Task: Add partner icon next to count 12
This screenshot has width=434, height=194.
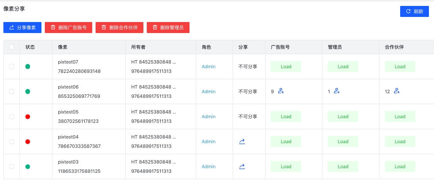Action: click(397, 91)
